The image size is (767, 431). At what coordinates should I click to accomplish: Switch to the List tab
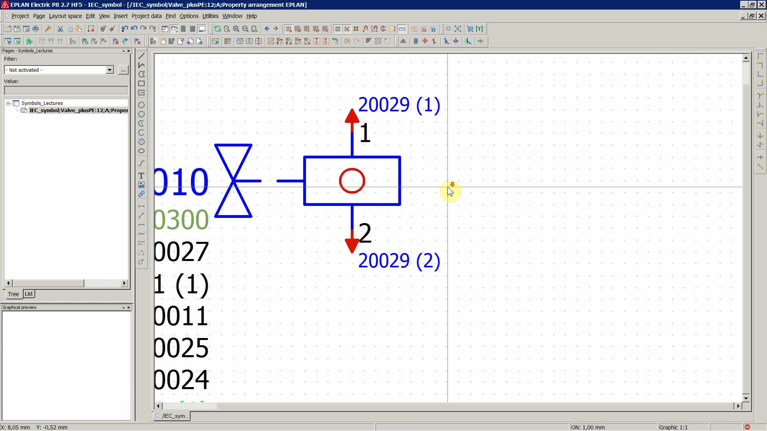29,294
